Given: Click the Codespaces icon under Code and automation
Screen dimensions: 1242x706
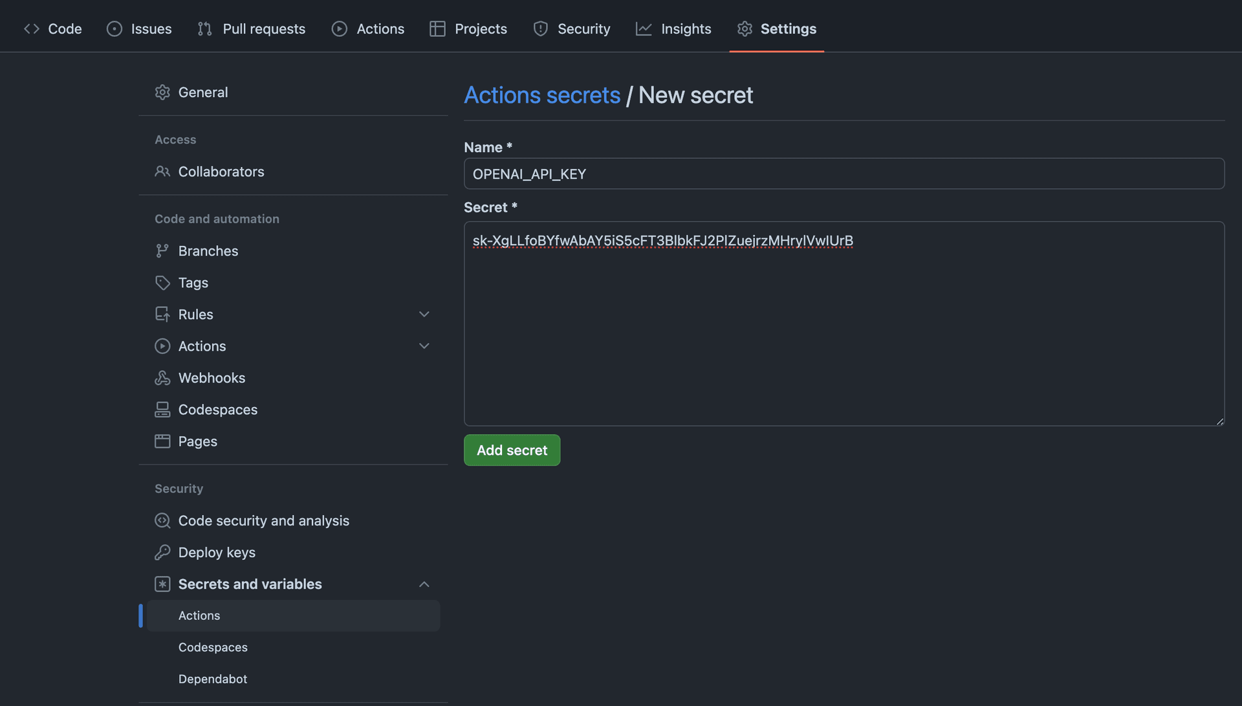Looking at the screenshot, I should coord(162,410).
